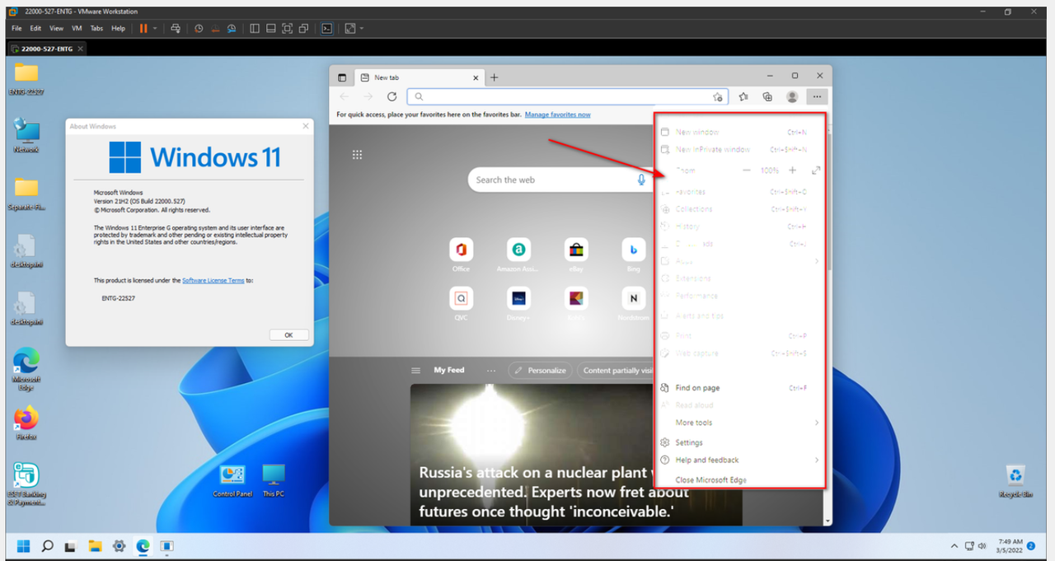Open the eBay quick link tile
Image resolution: width=1055 pixels, height=561 pixels.
(576, 250)
